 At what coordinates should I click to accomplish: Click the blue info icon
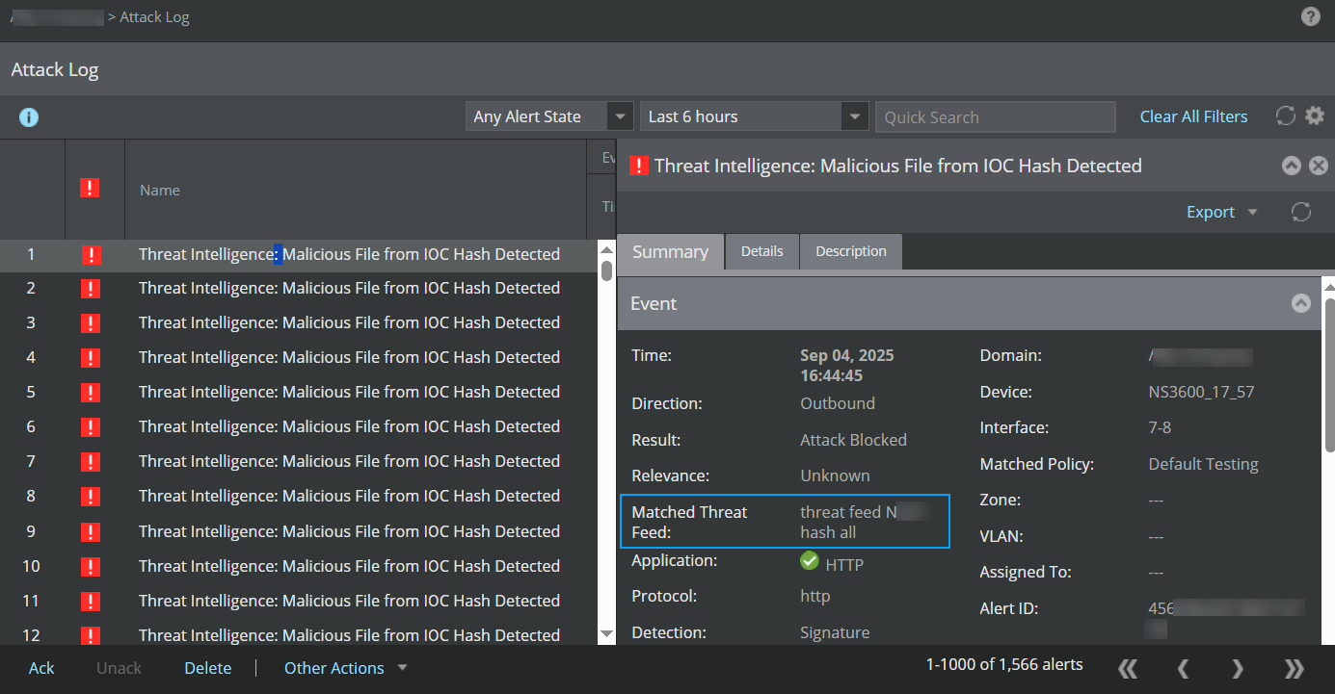point(29,117)
